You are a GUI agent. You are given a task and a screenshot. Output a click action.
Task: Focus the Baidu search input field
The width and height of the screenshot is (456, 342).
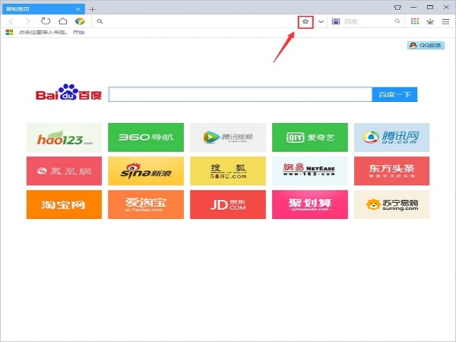[240, 94]
